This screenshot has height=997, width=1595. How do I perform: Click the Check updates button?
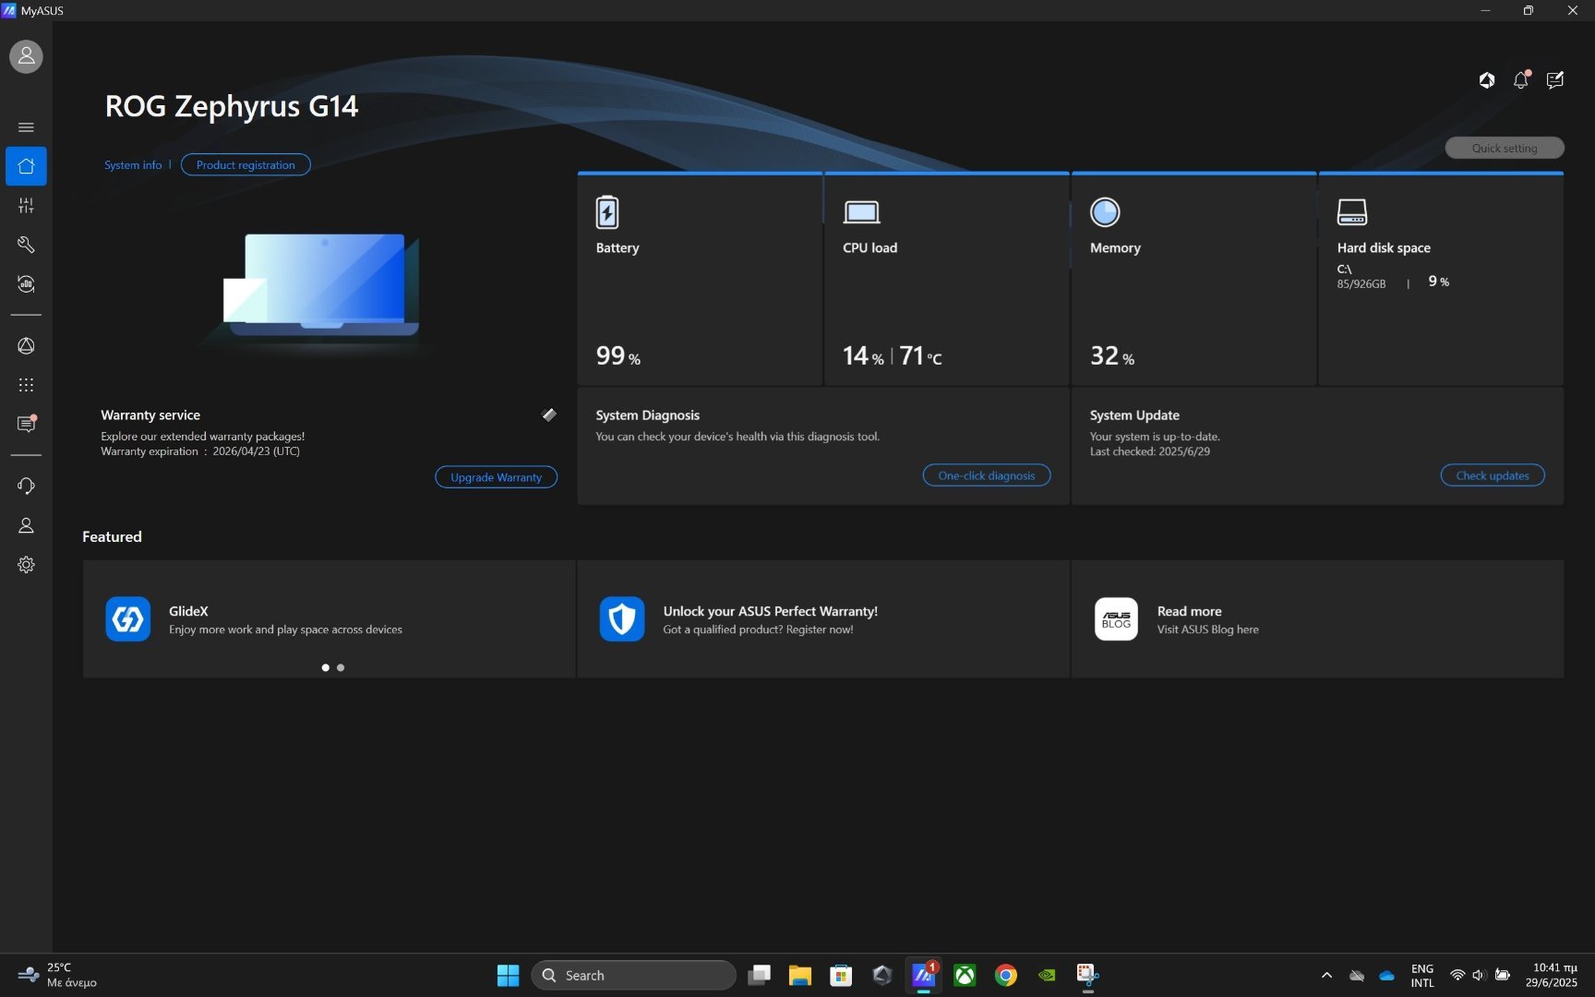click(1493, 475)
